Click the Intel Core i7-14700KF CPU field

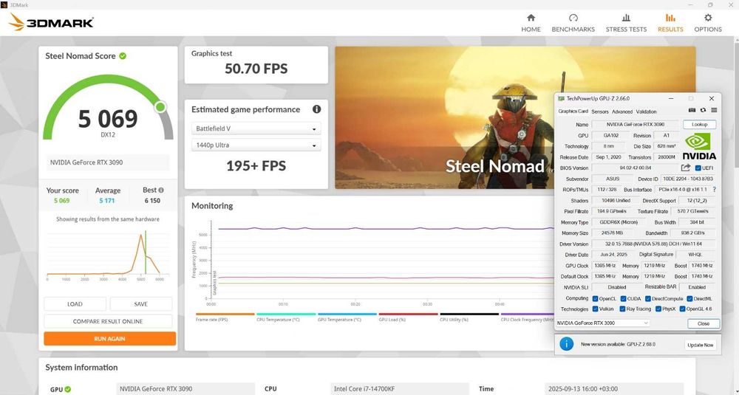401,389
